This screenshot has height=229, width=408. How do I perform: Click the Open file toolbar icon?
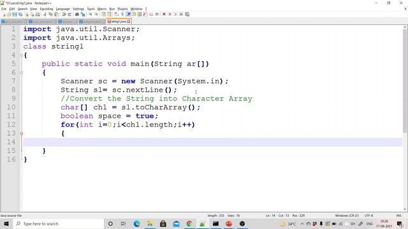pos(9,14)
